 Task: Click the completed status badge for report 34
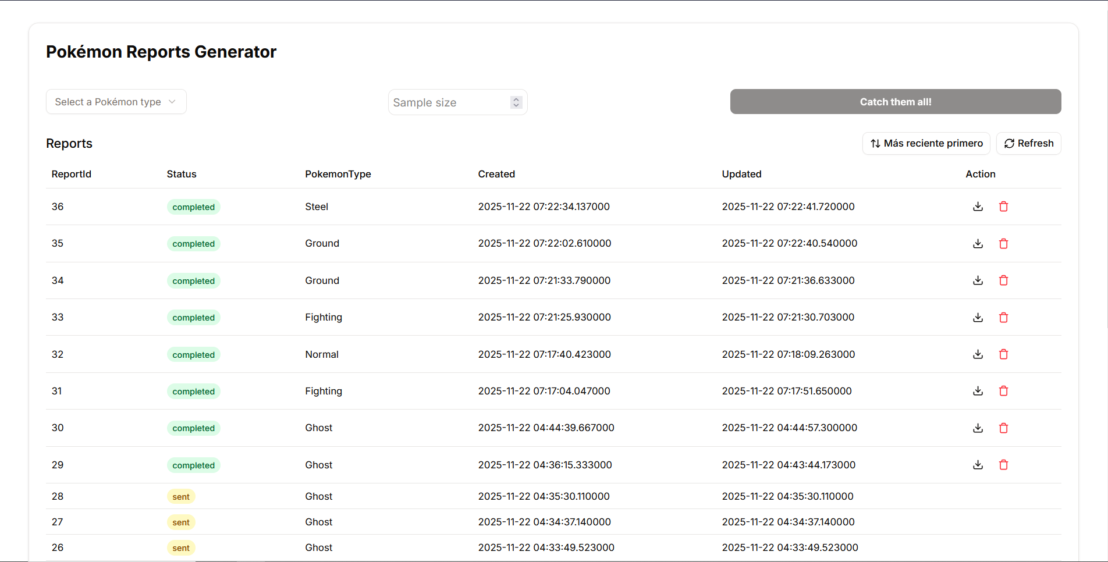click(193, 280)
